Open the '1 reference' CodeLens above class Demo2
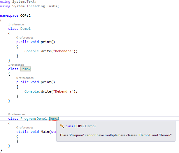Viewport: 179px width, 153px height. 16,65
